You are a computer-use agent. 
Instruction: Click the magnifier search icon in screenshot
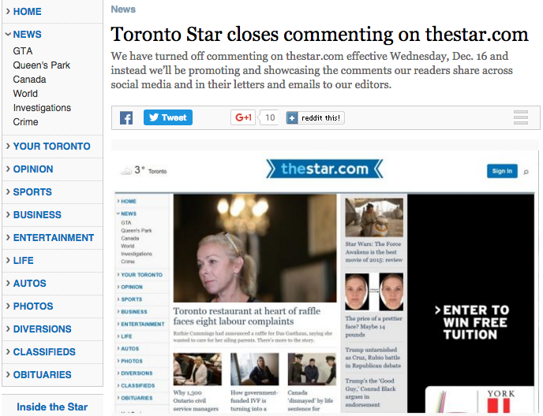click(x=526, y=172)
